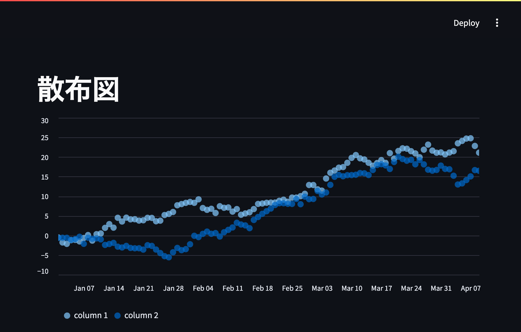Toggle column 1 series via its legend entry
The height and width of the screenshot is (332, 521).
click(91, 315)
